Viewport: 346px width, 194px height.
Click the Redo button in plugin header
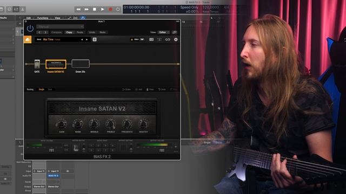click(x=102, y=32)
